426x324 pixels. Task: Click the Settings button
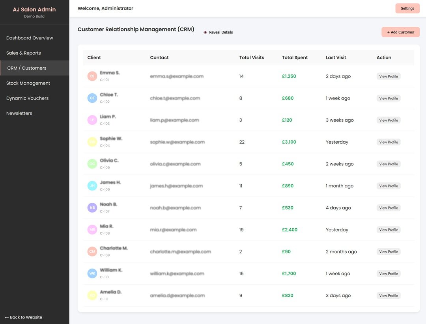(x=407, y=8)
